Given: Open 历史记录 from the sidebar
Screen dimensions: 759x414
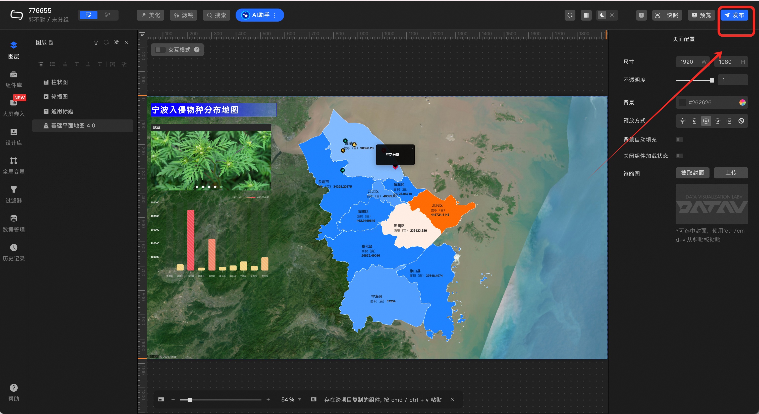Looking at the screenshot, I should (14, 252).
